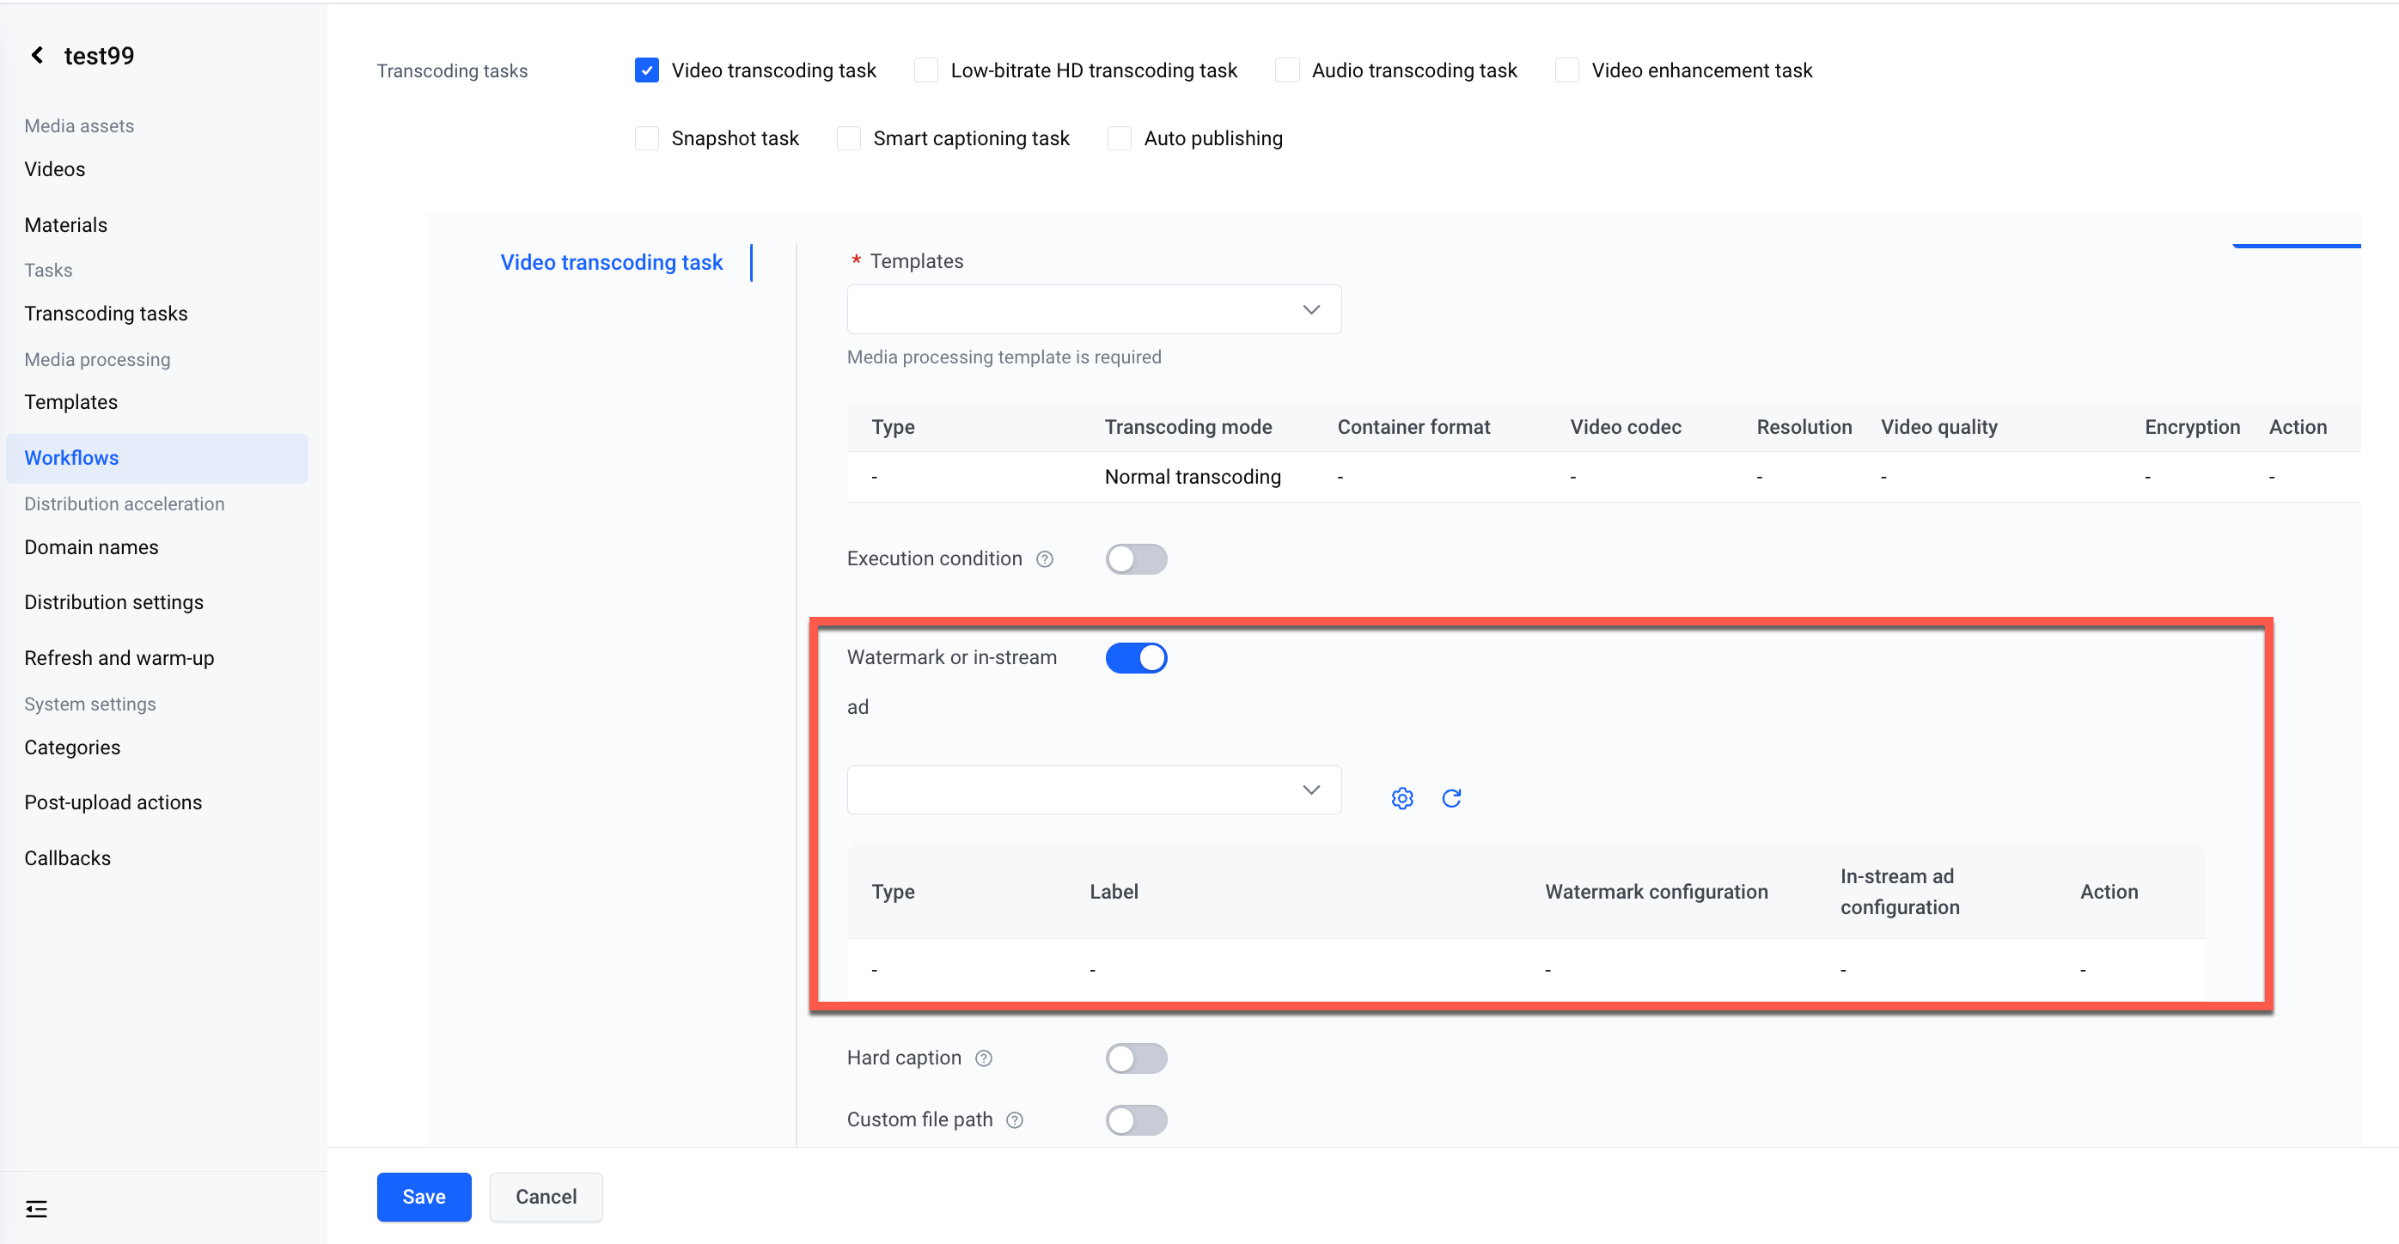Click the Save button
The height and width of the screenshot is (1244, 2399).
click(424, 1197)
